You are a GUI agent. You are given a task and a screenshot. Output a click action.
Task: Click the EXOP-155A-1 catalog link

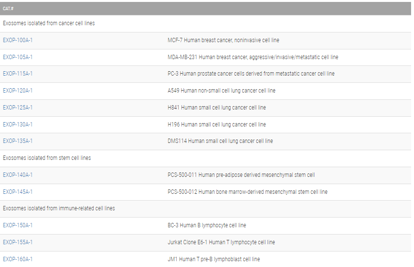pyautogui.click(x=18, y=242)
